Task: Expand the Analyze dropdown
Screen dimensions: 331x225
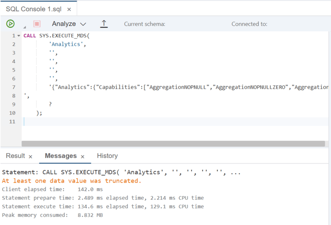Action: pyautogui.click(x=69, y=24)
